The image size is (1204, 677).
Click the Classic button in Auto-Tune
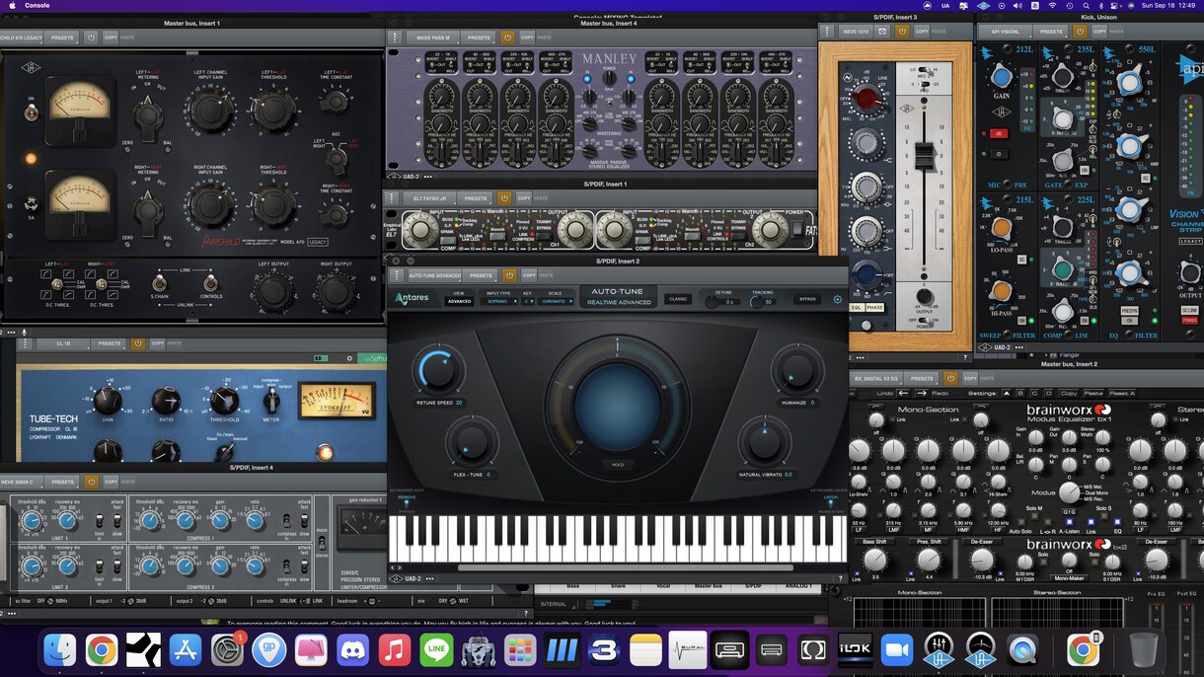click(x=678, y=299)
